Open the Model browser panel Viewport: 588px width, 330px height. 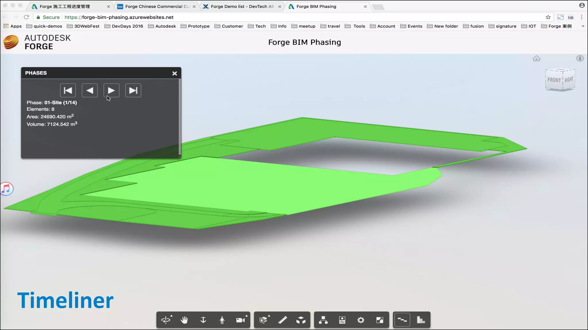click(x=323, y=320)
